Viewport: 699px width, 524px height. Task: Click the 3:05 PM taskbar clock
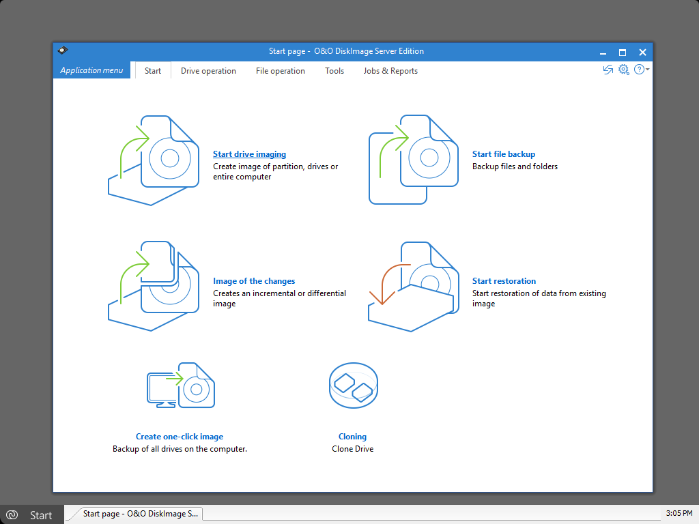[x=679, y=513]
